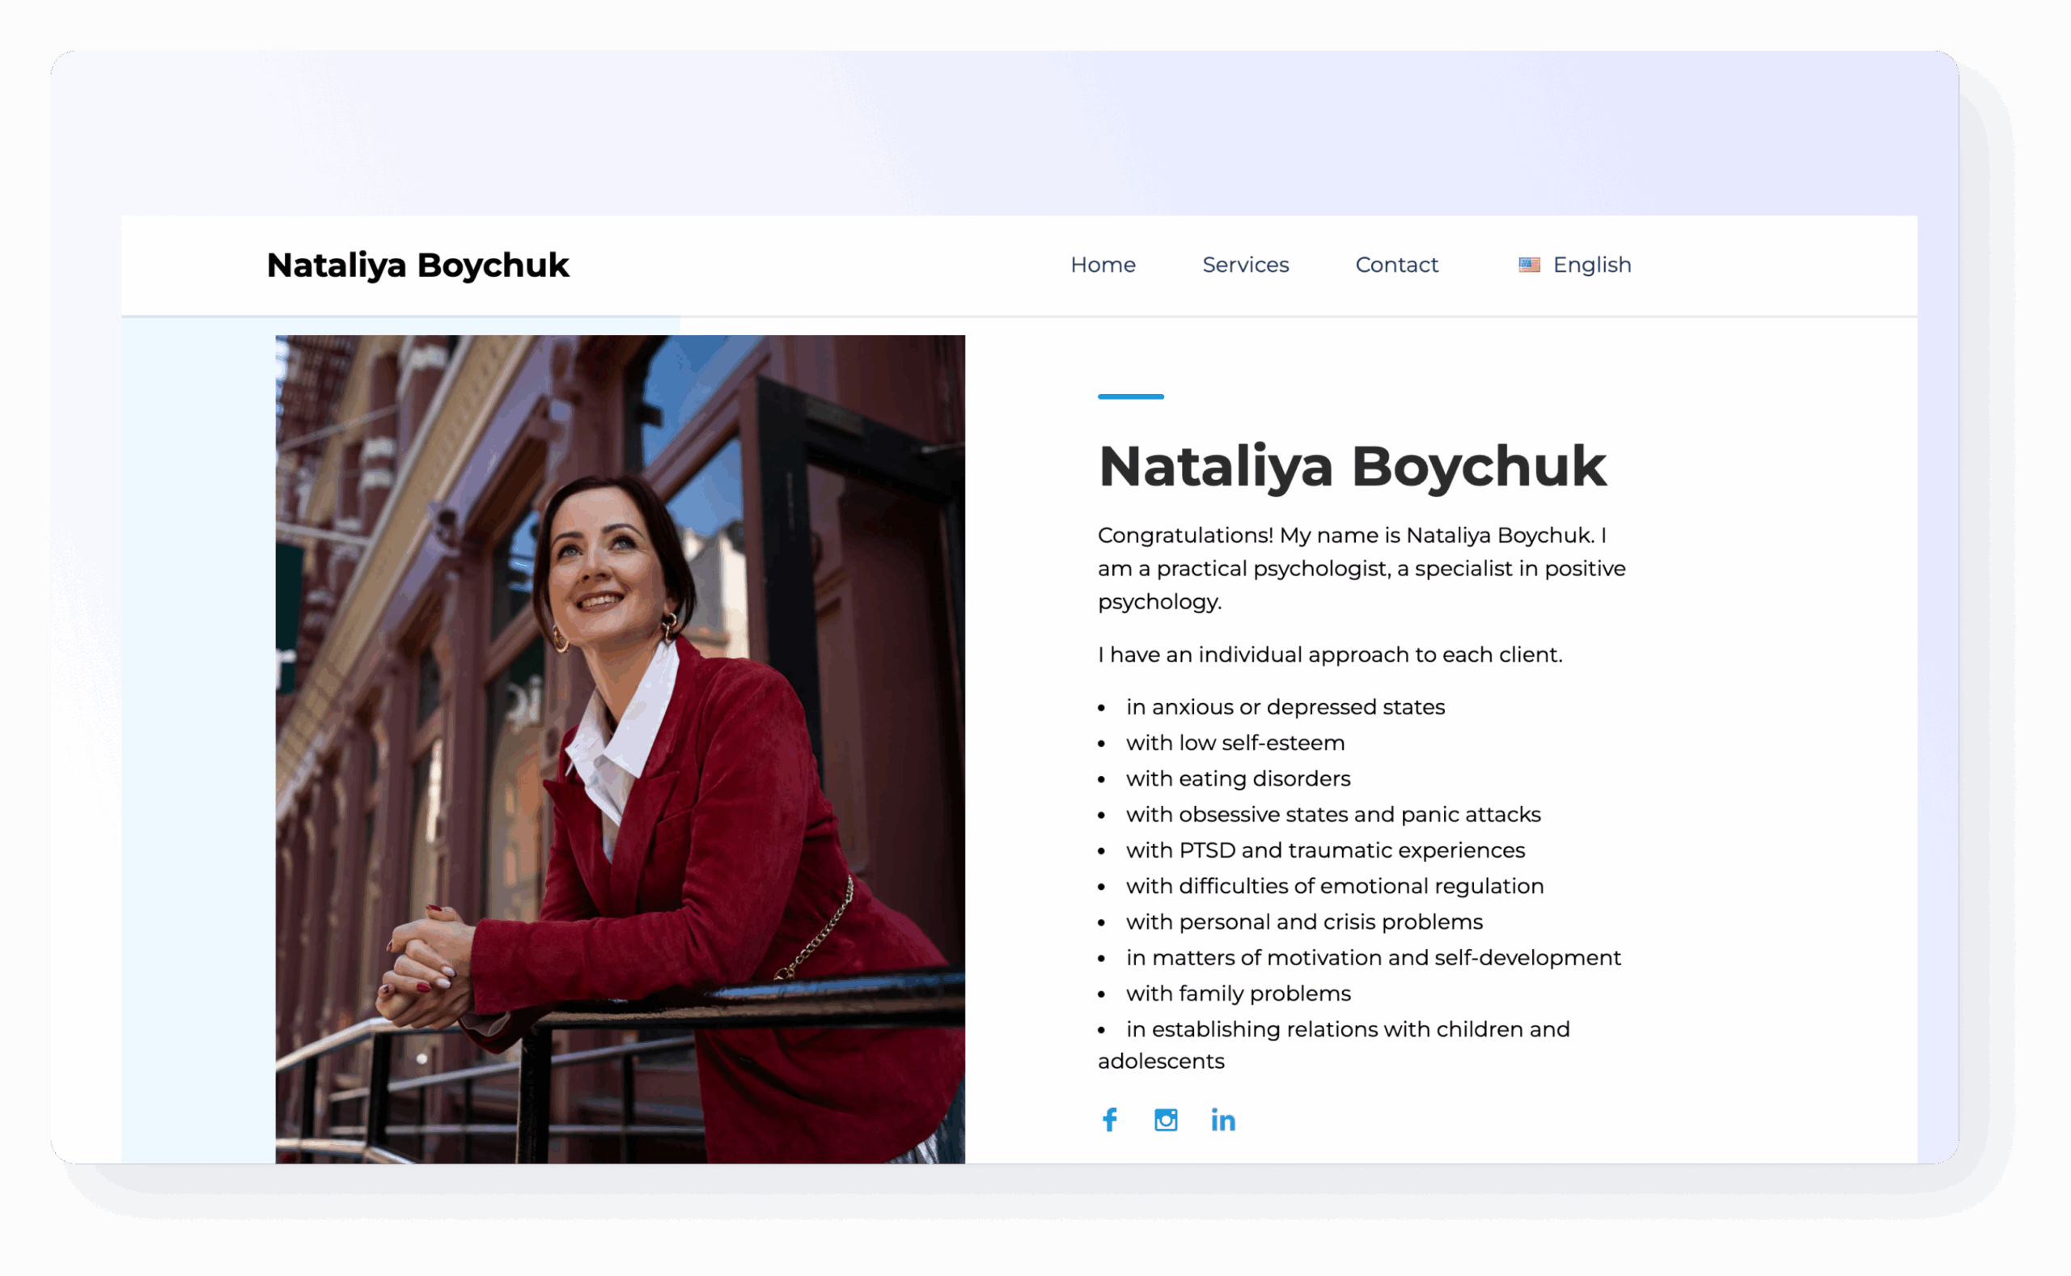Open the Instagram profile icon
Image resolution: width=2071 pixels, height=1276 pixels.
[1166, 1120]
